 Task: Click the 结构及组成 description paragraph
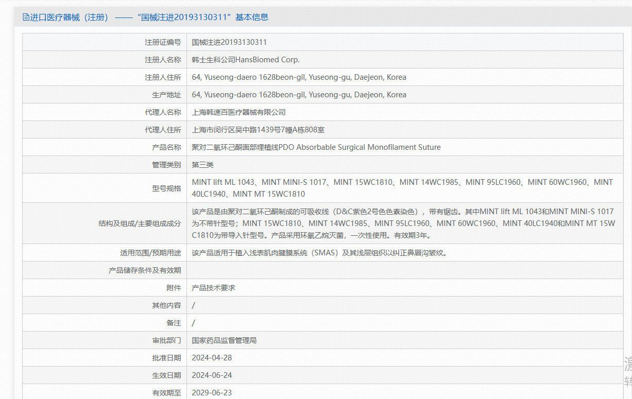[x=403, y=223]
